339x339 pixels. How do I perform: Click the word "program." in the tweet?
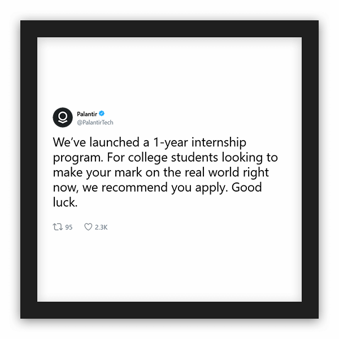coord(78,157)
